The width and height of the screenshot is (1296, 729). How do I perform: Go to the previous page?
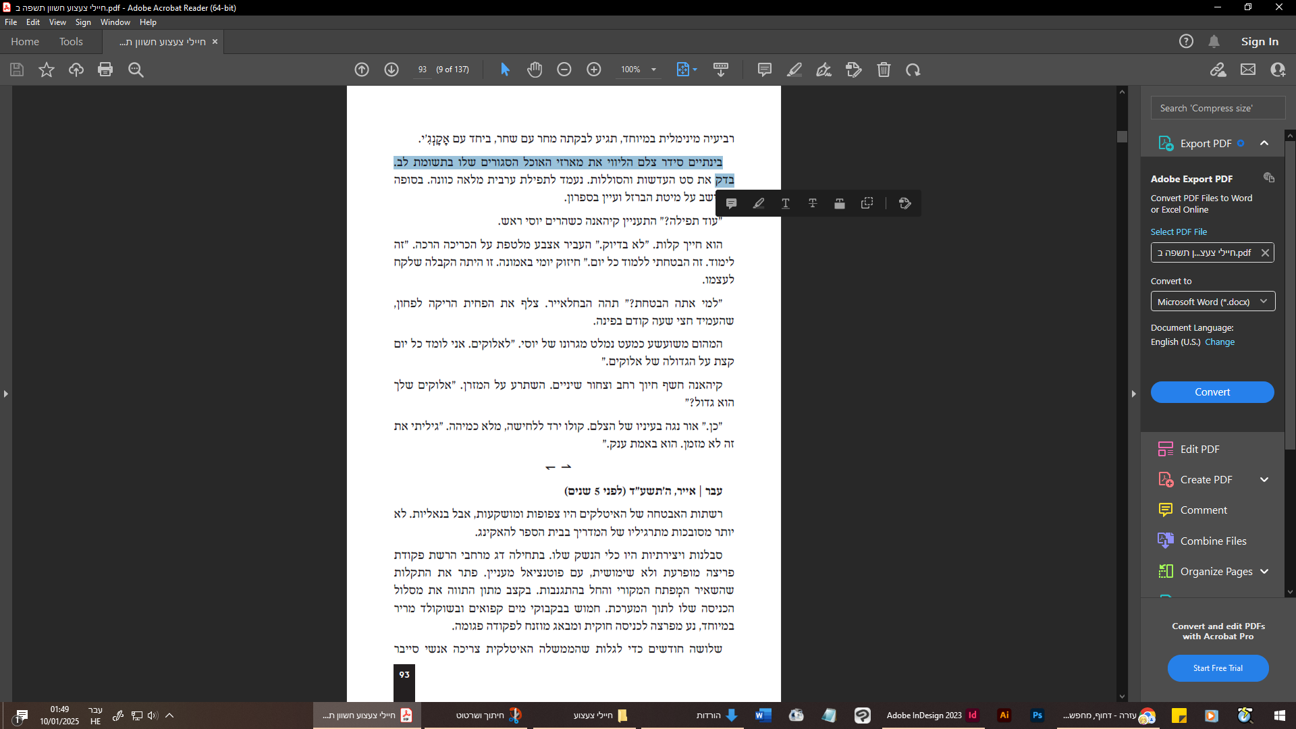(x=362, y=70)
